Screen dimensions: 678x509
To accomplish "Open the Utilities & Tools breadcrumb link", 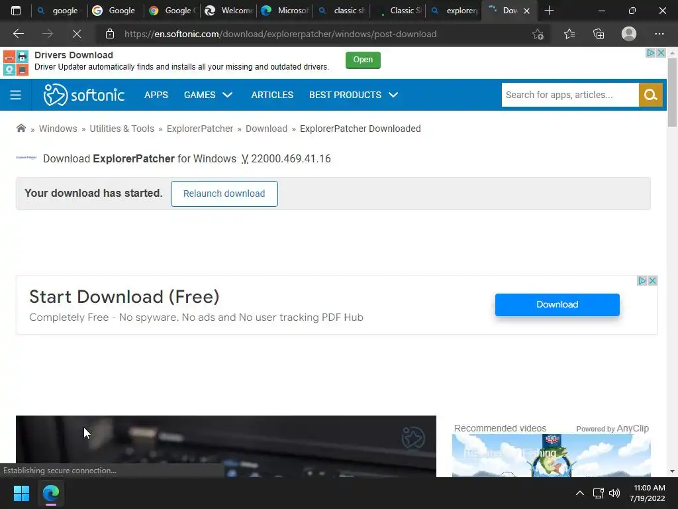I will [122, 129].
